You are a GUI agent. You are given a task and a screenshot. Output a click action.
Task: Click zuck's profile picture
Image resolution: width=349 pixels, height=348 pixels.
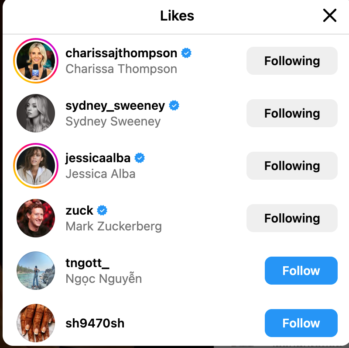click(36, 218)
